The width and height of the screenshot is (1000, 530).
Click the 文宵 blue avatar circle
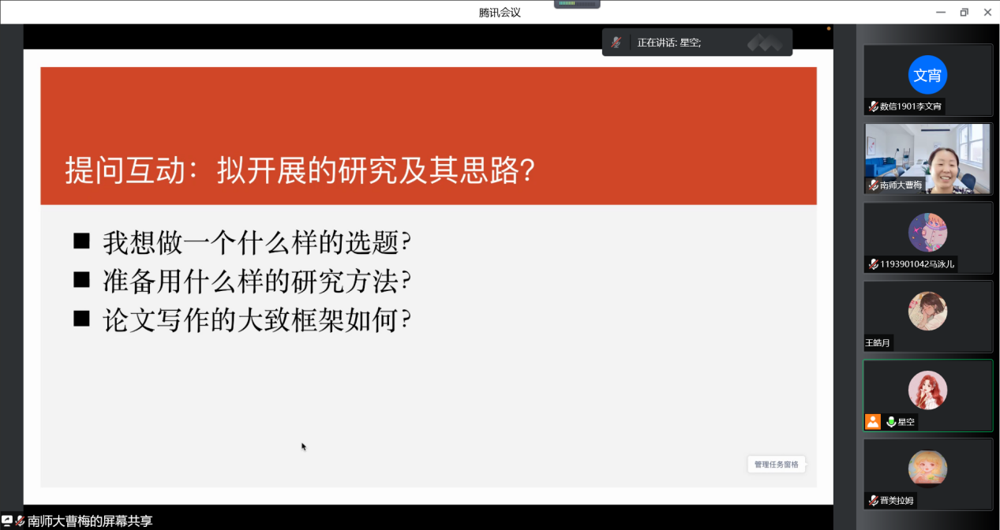click(927, 75)
